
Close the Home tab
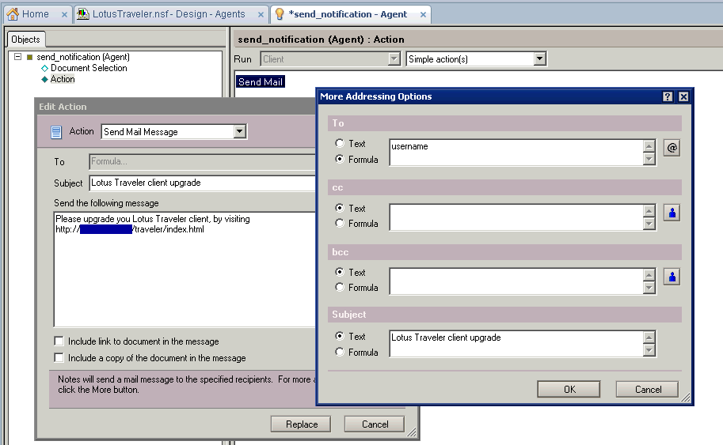click(64, 15)
